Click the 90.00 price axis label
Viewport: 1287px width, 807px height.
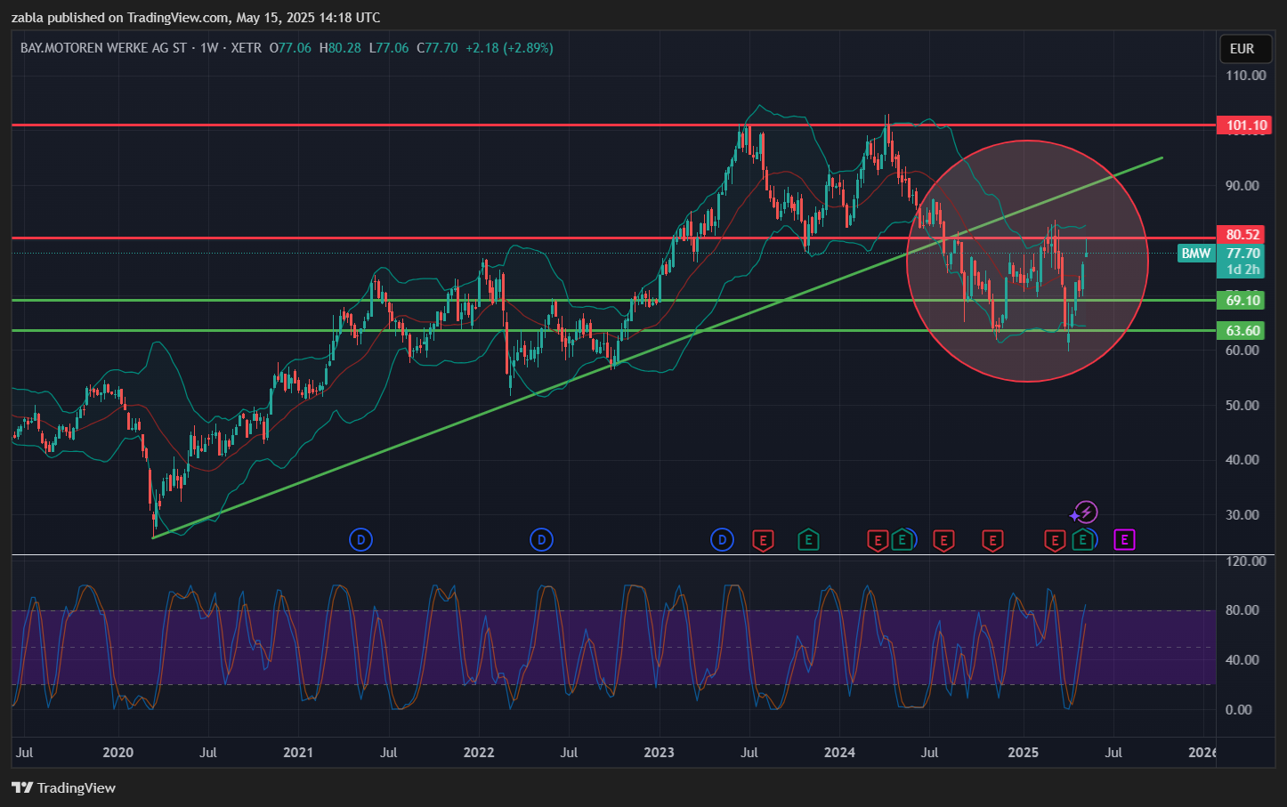coord(1242,186)
